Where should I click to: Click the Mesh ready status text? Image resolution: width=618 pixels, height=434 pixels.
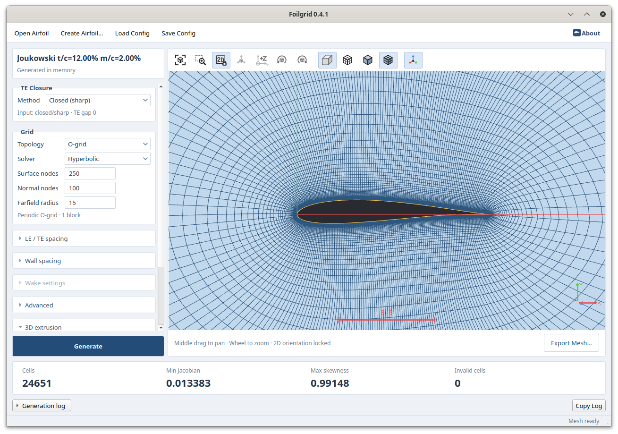click(x=584, y=421)
